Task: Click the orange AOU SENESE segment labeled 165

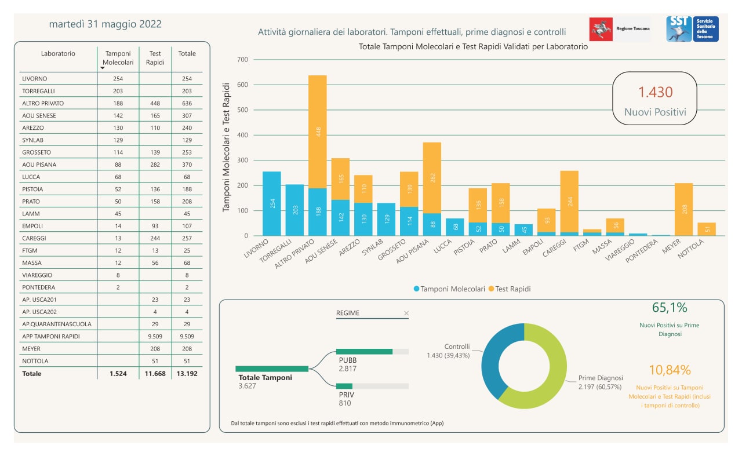Action: (340, 179)
